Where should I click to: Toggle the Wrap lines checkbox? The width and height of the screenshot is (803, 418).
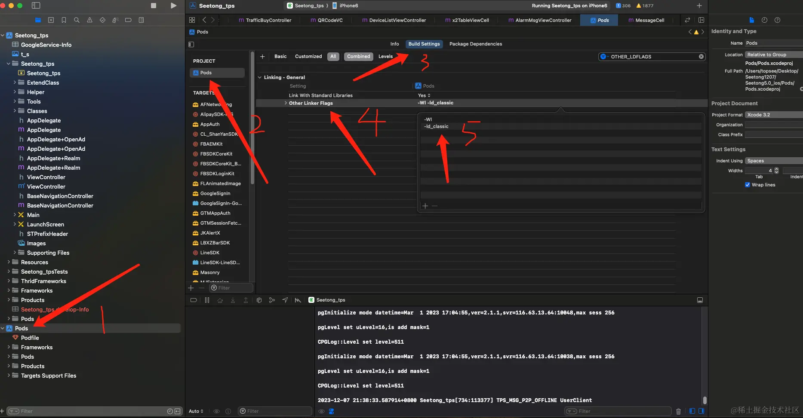point(748,185)
